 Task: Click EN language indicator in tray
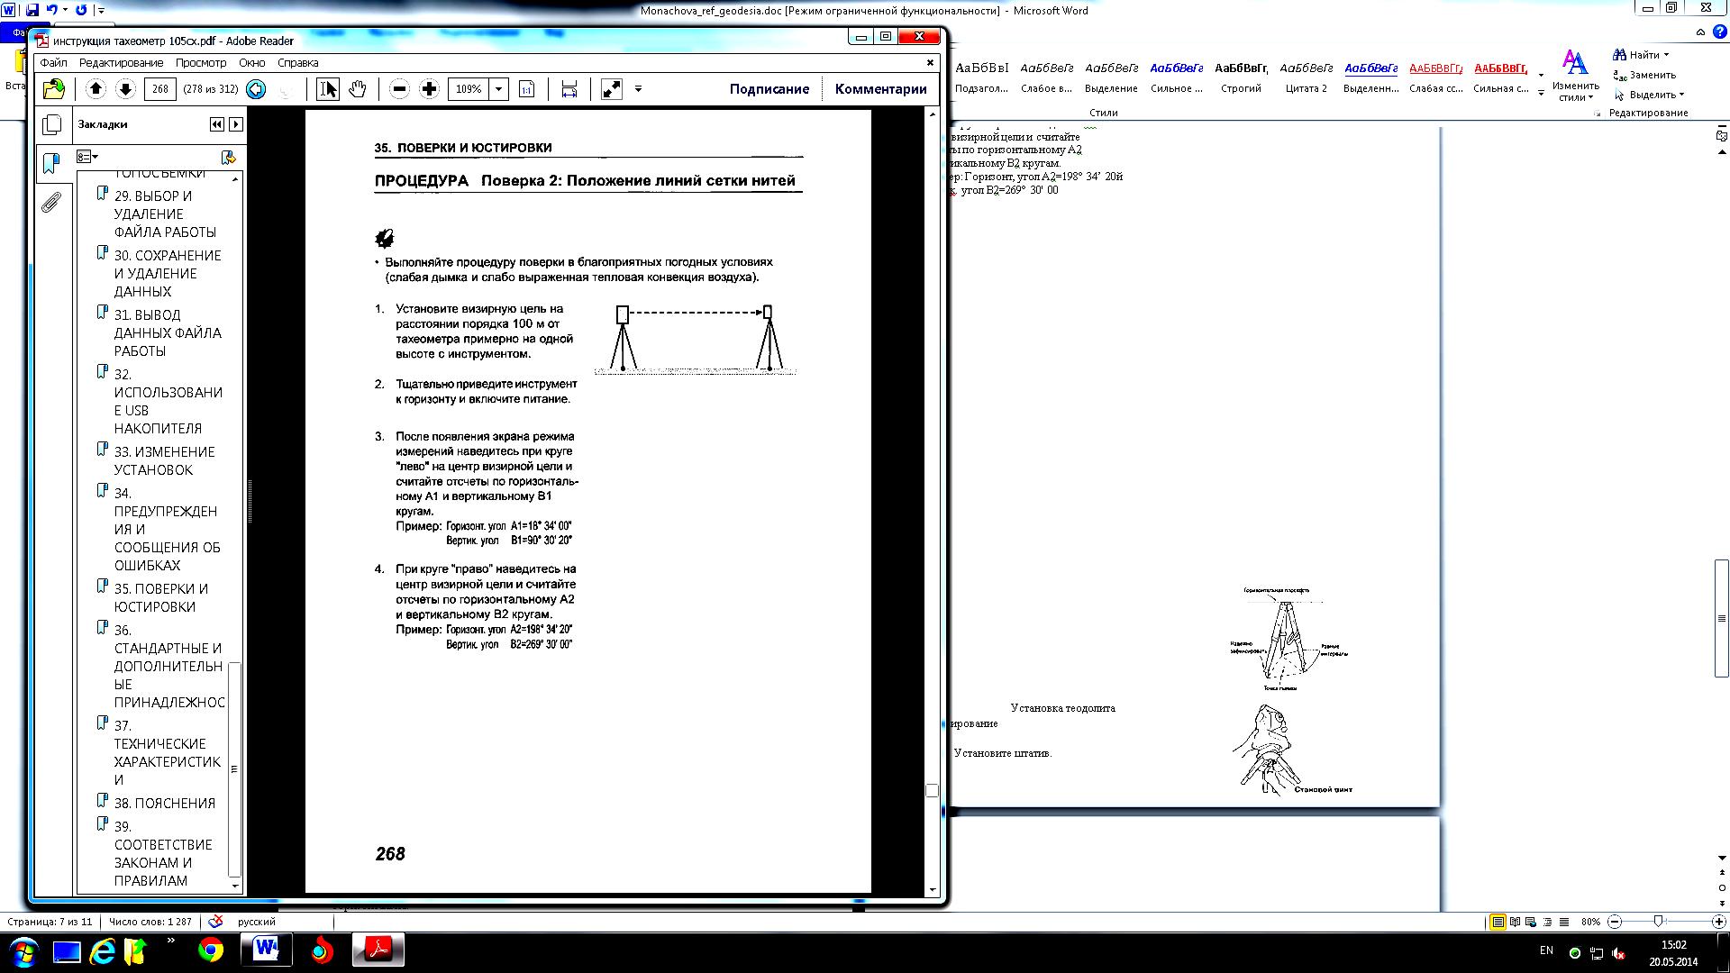click(1546, 950)
